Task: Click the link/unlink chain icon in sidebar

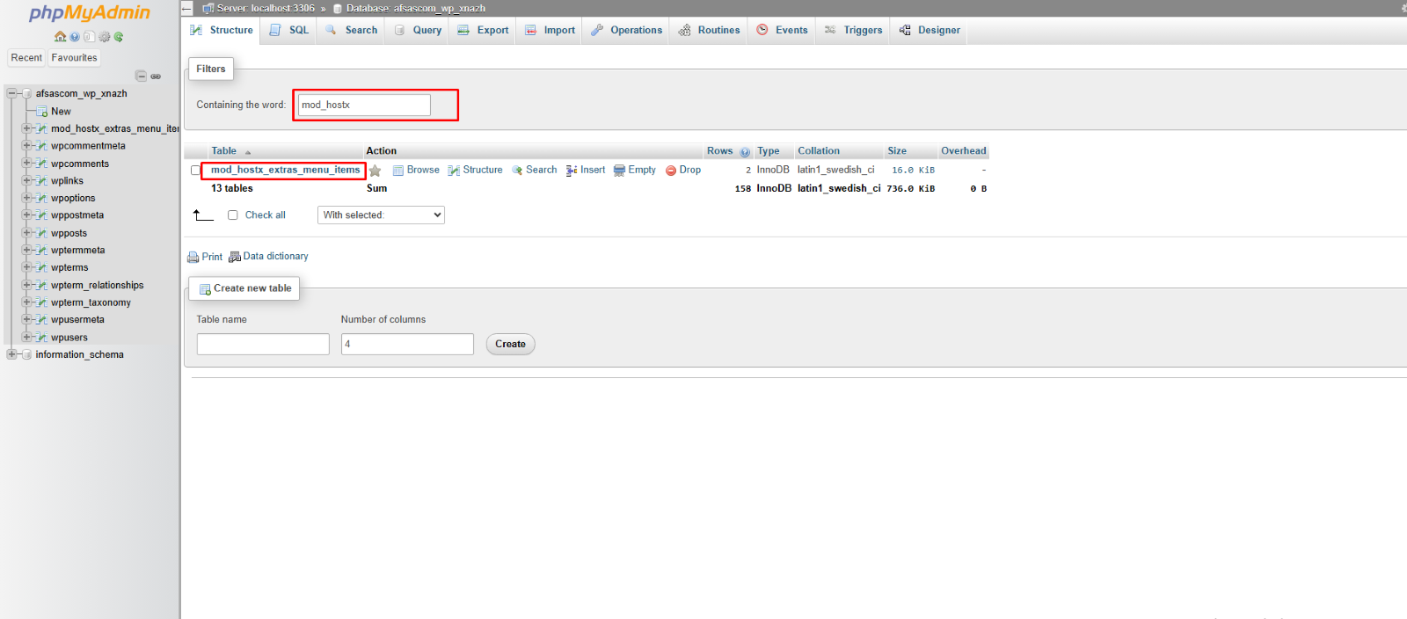Action: 156,76
